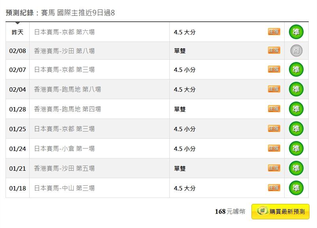Image resolution: width=317 pixels, height=228 pixels.
Task: Click the green 準 icon for 01/24
Action: [296, 149]
